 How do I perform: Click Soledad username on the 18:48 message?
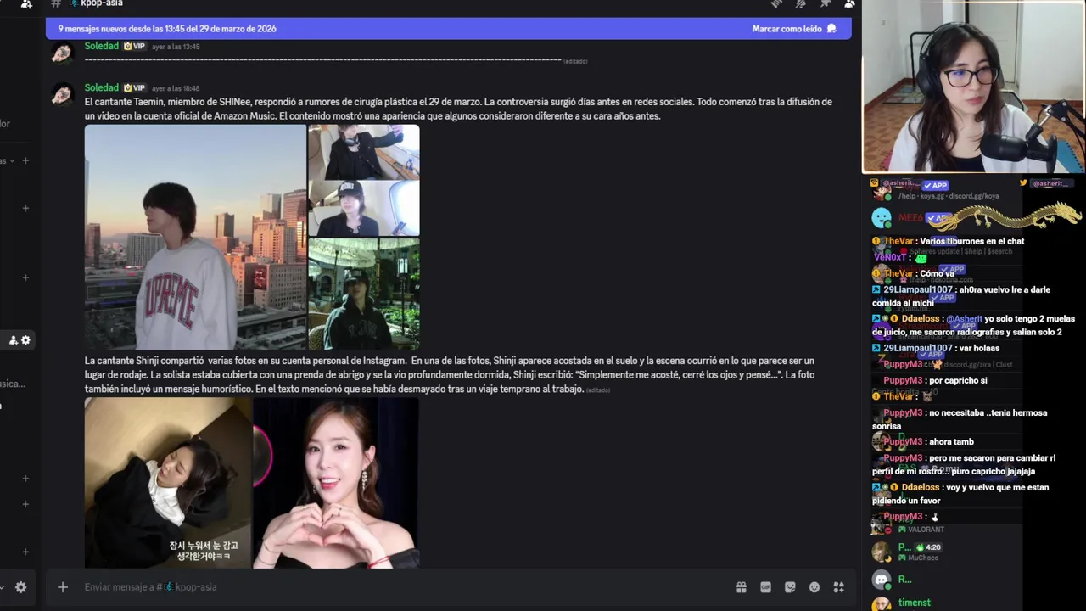pyautogui.click(x=101, y=87)
